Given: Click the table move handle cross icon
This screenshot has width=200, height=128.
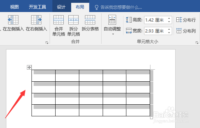Looking at the screenshot, I should [29, 67].
